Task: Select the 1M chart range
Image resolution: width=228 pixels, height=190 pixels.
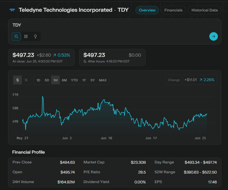Action: click(x=55, y=80)
